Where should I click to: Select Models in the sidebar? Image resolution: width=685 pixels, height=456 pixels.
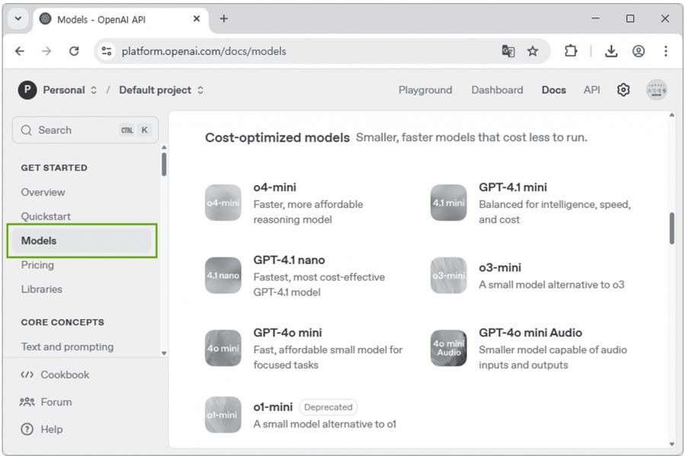tap(81, 241)
